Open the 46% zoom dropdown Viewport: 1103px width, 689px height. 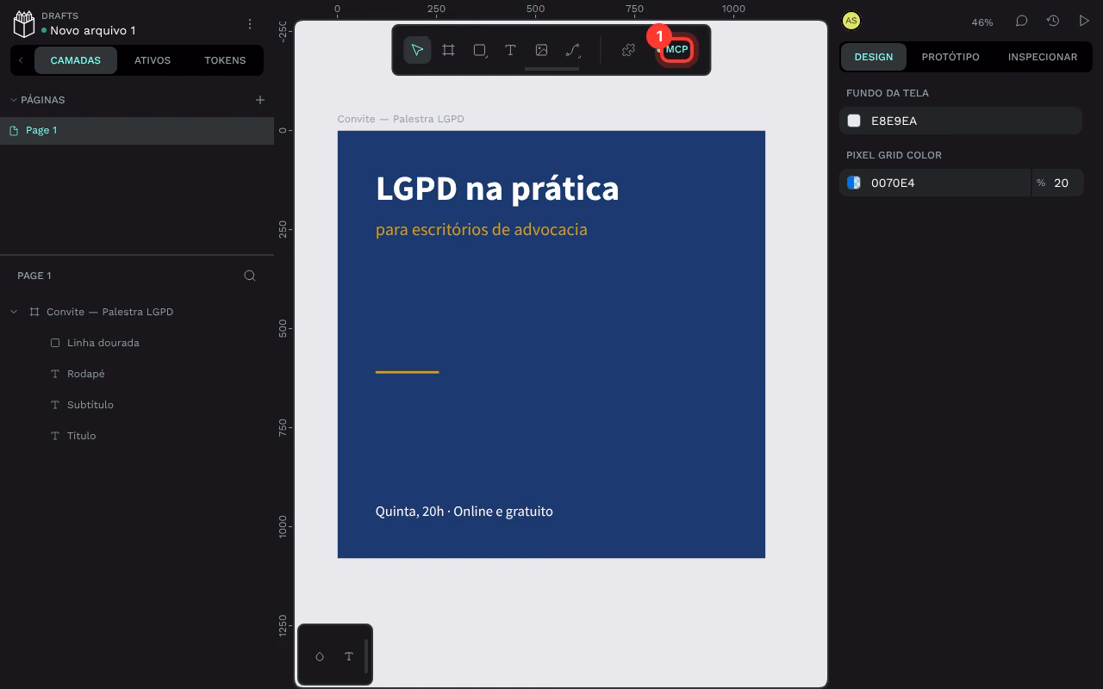[x=982, y=22]
